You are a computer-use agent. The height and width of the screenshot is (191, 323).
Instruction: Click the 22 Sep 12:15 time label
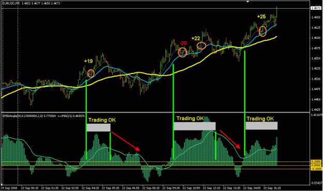click(211, 188)
